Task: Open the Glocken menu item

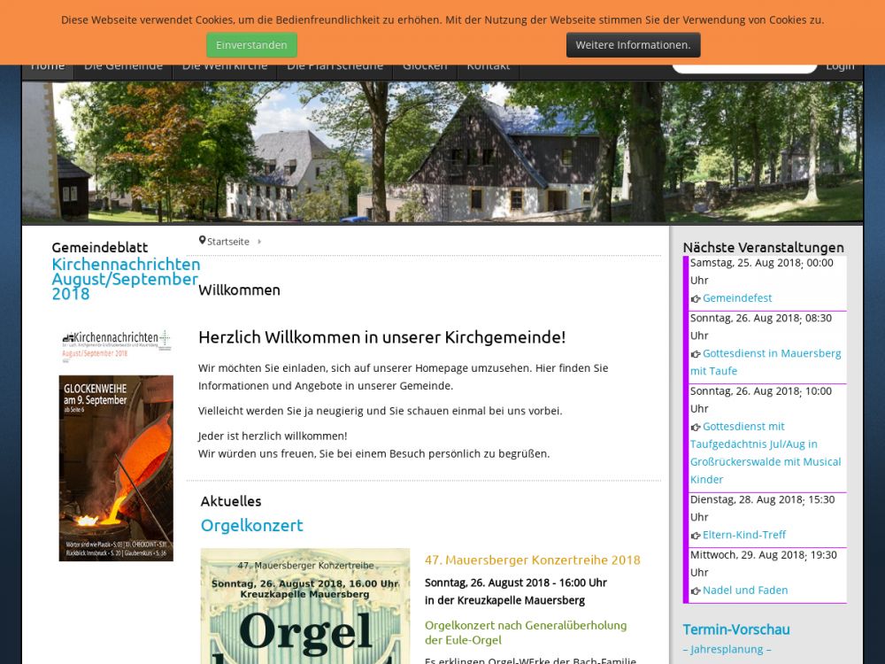Action: coord(425,66)
